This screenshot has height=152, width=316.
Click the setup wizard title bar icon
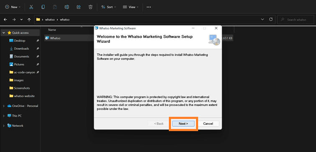tap(97, 28)
